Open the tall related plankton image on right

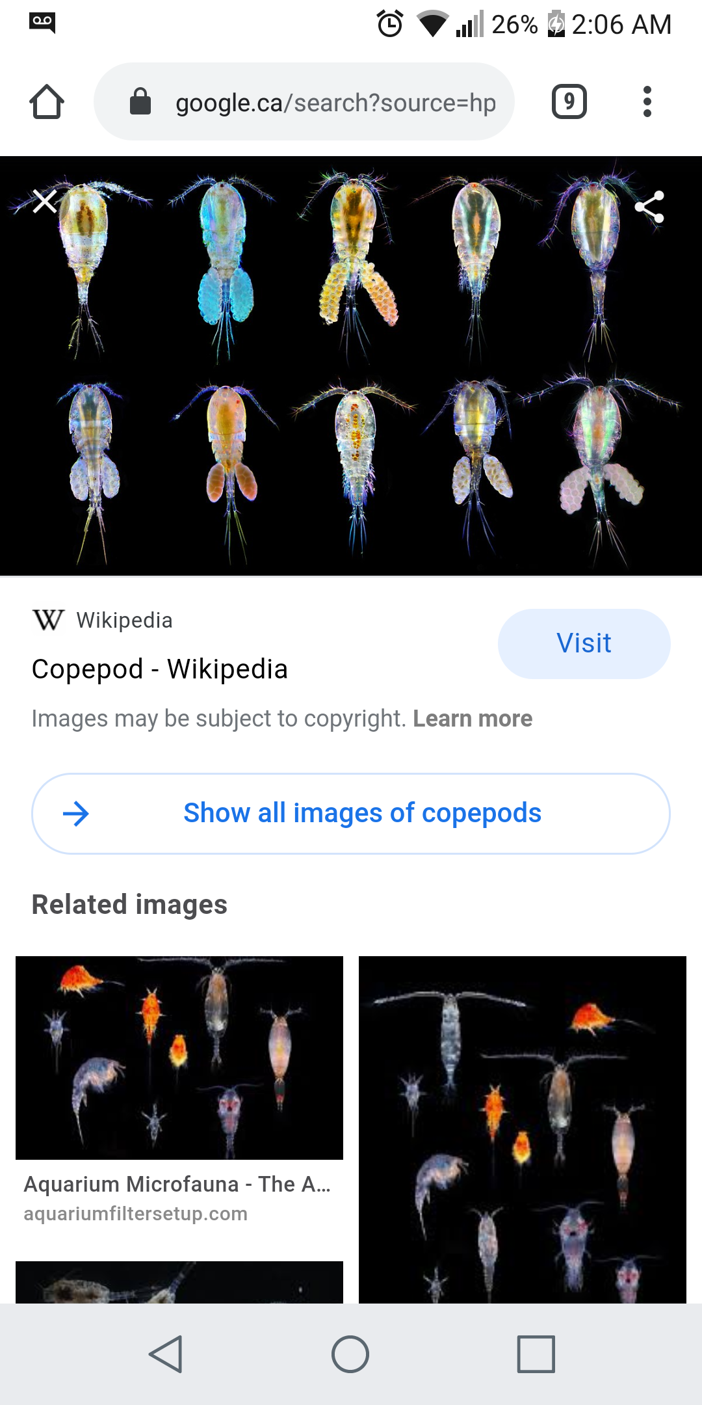523,1129
